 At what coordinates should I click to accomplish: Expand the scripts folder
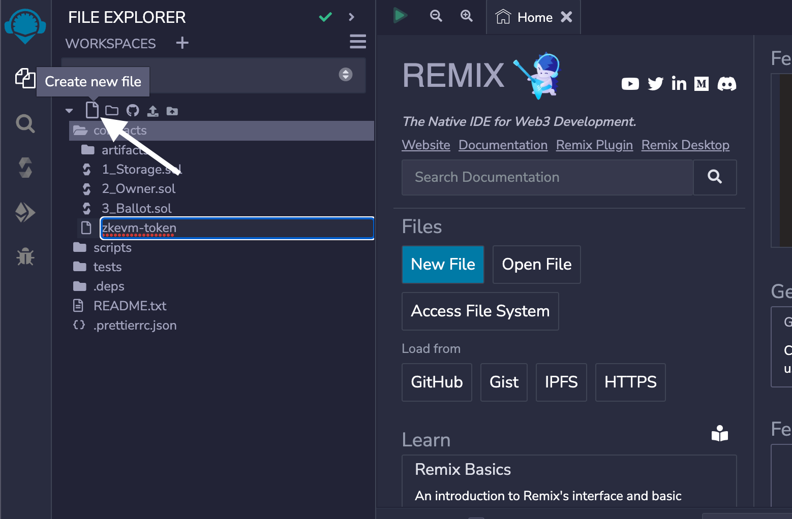(102, 247)
